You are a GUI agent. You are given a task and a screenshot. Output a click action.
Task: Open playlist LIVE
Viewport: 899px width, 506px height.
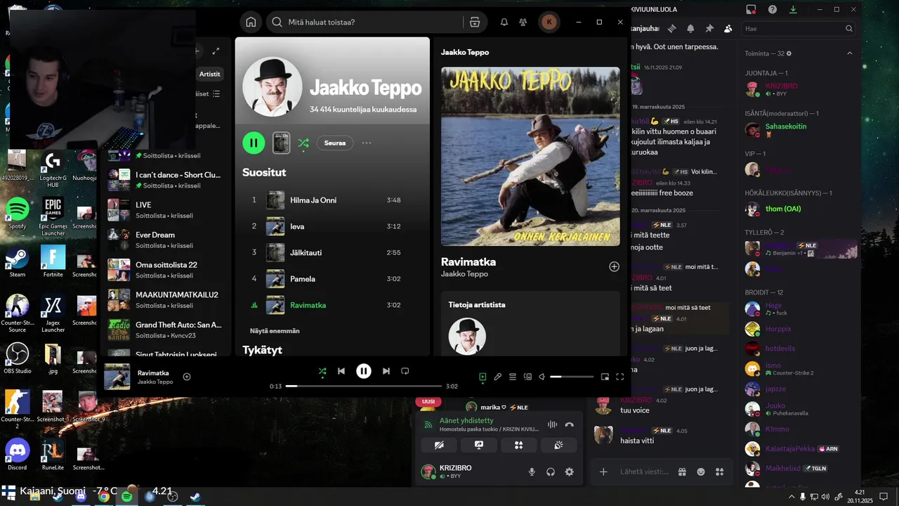pyautogui.click(x=165, y=209)
